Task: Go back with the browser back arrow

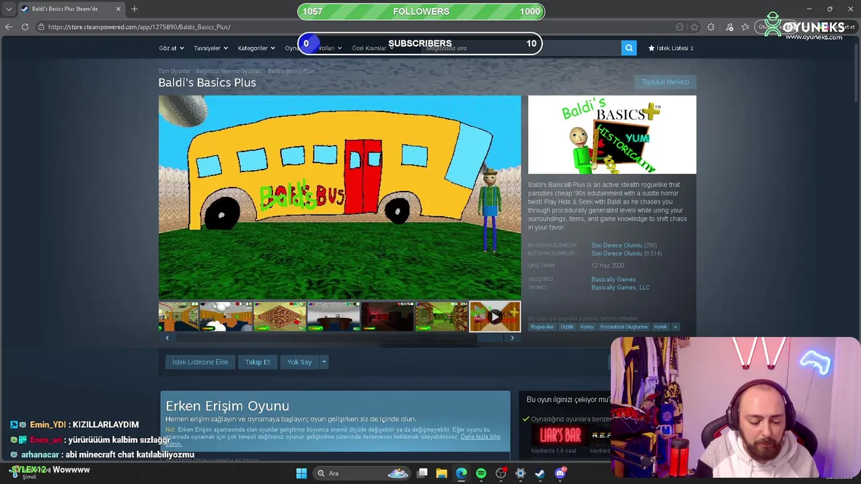Action: [x=9, y=27]
